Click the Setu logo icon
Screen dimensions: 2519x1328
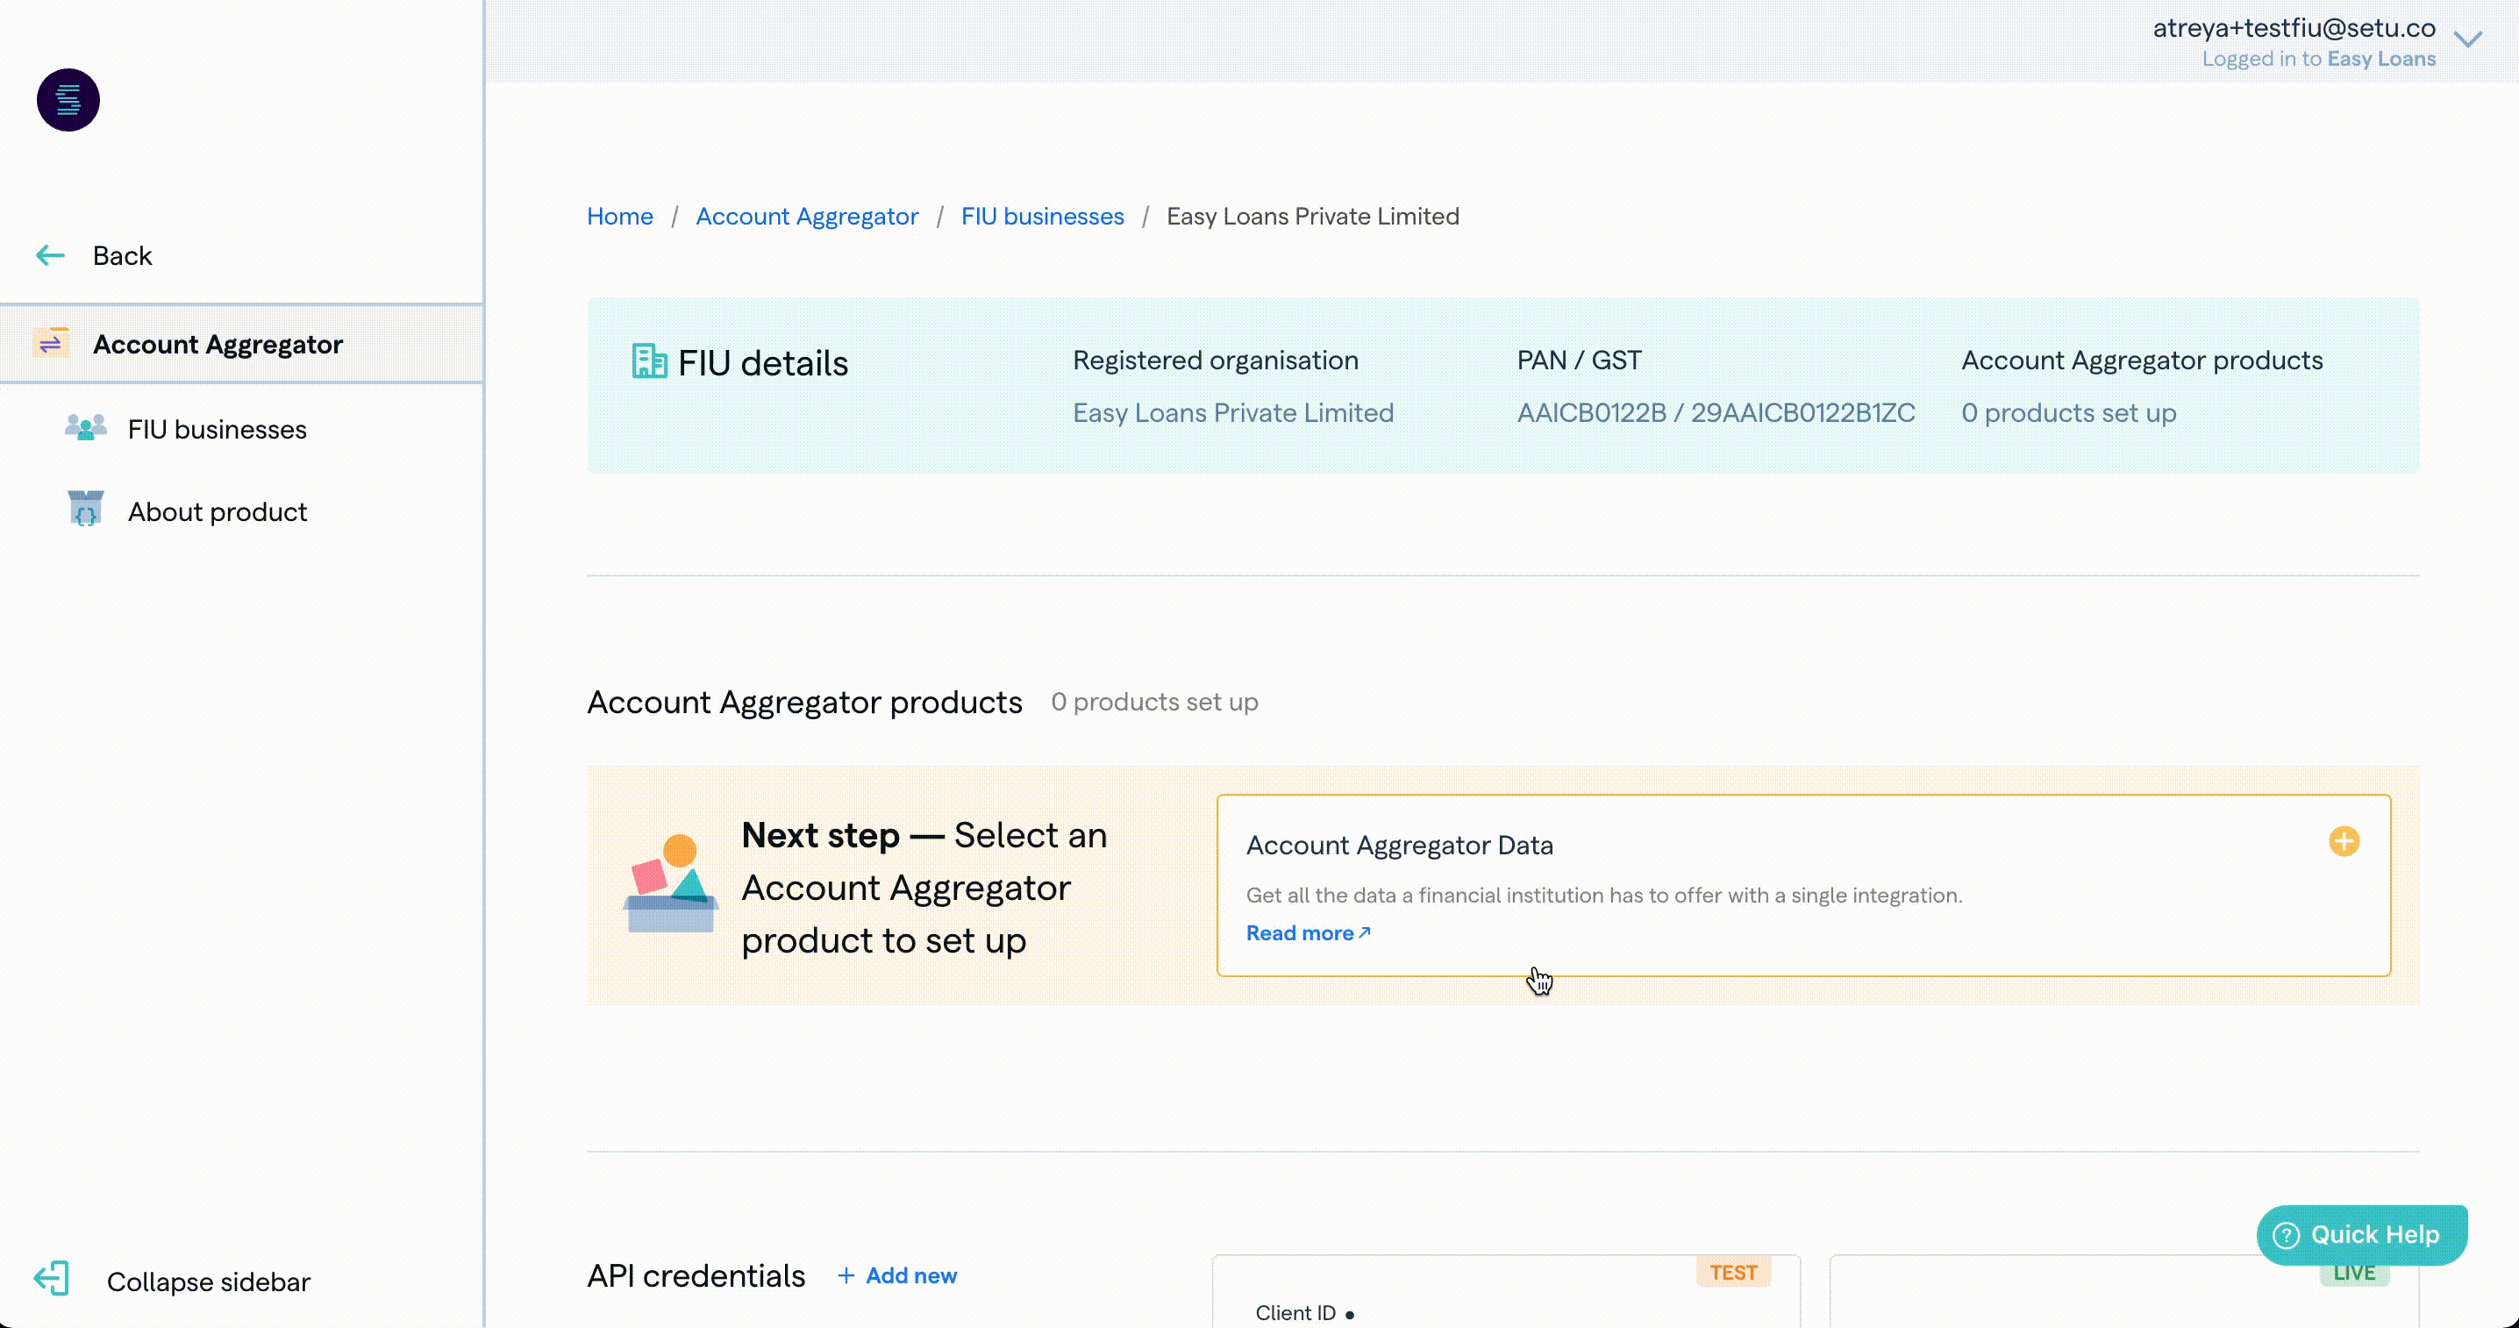(68, 100)
